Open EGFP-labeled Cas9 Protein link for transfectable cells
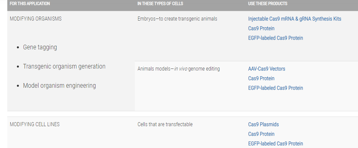Screen dimensions: 358x148 [276, 144]
